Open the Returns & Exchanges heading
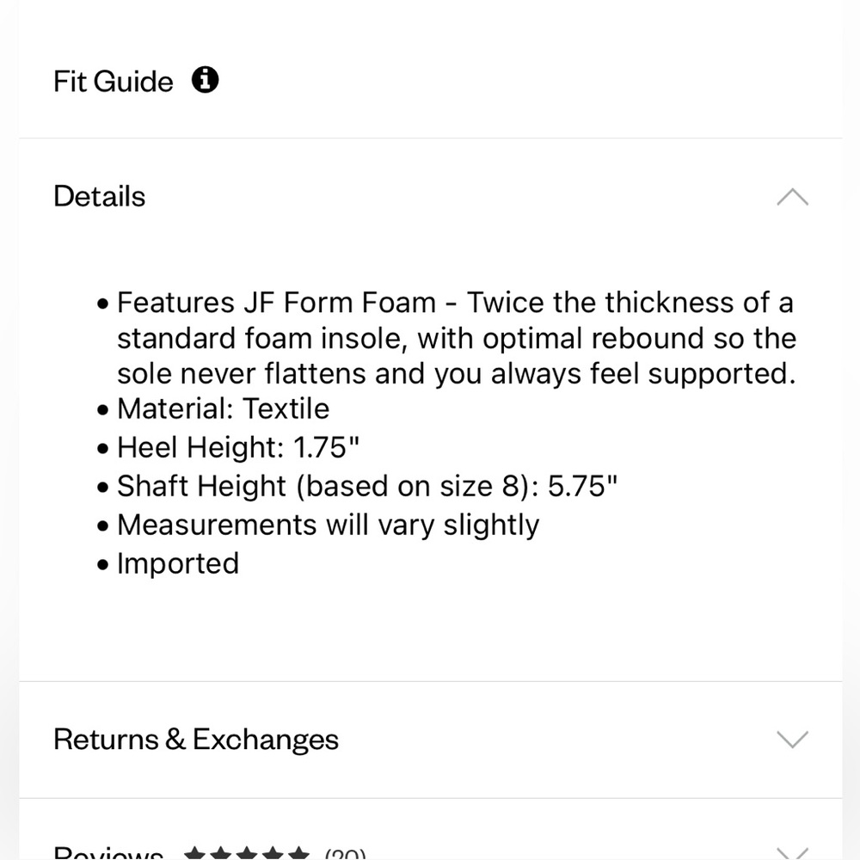This screenshot has height=860, width=860. tap(196, 740)
